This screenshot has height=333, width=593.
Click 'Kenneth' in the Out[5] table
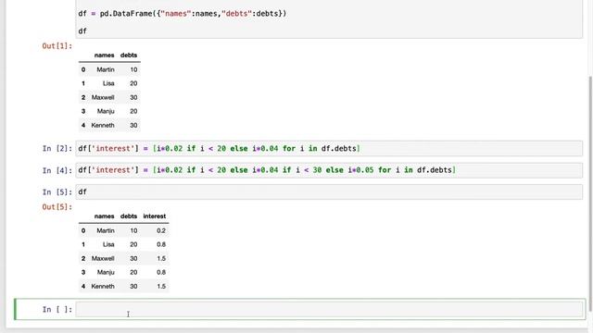(103, 286)
